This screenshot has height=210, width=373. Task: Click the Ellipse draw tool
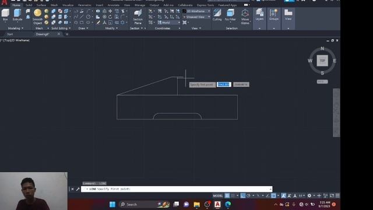[88, 22]
